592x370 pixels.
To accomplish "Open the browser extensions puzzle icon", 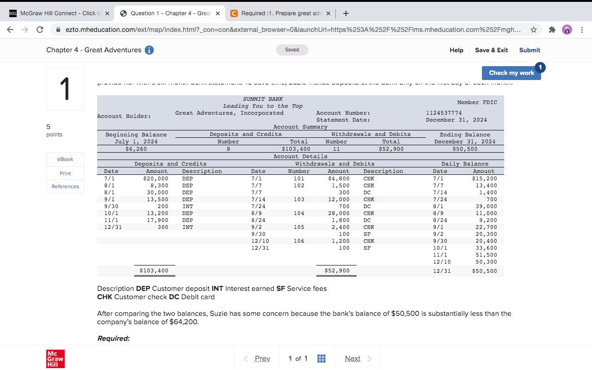I will click(552, 30).
